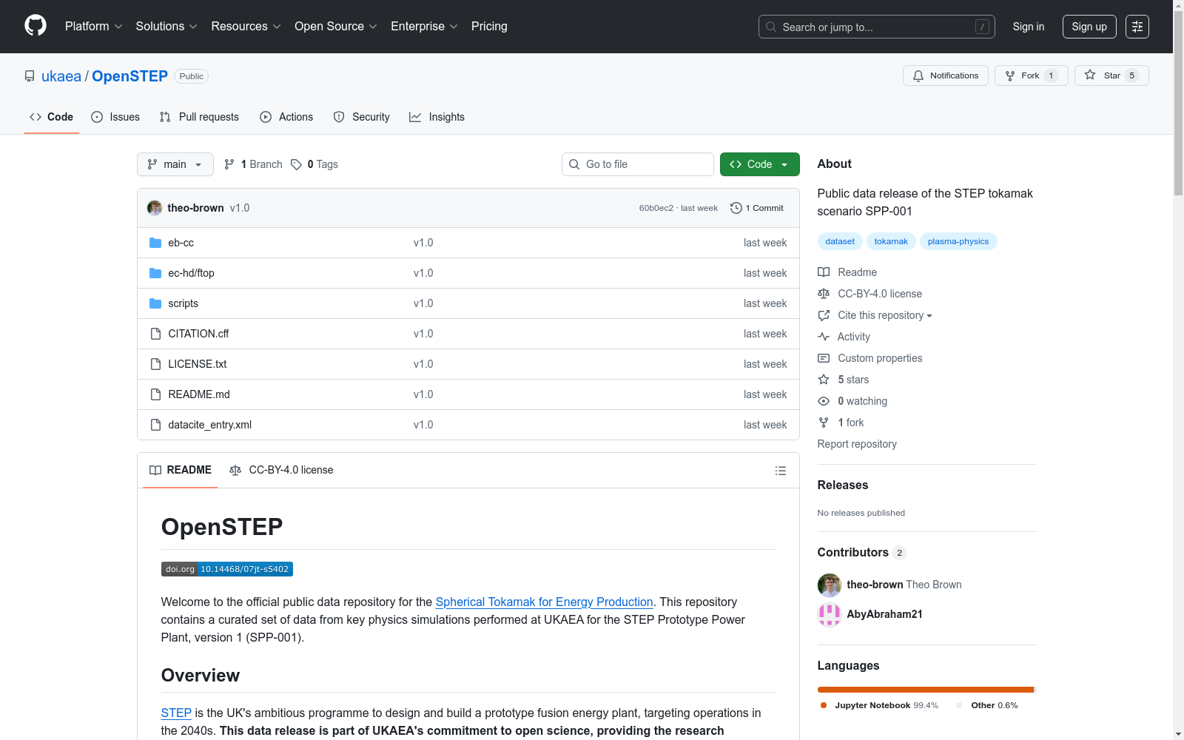The image size is (1184, 740).
Task: Open the Actions tab
Action: [x=286, y=117]
